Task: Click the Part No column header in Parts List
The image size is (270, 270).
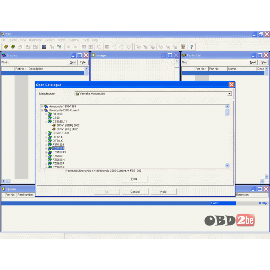Action: [x=218, y=69]
